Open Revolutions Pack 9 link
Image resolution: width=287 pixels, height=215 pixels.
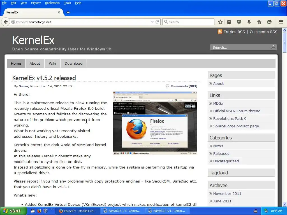click(x=230, y=118)
